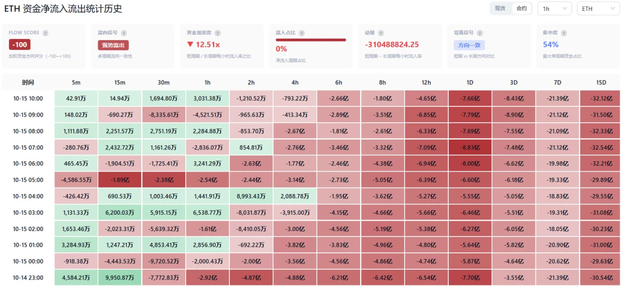Click the page title ETH 资金净流入流出统计历史
This screenshot has width=634, height=286.
tap(63, 9)
